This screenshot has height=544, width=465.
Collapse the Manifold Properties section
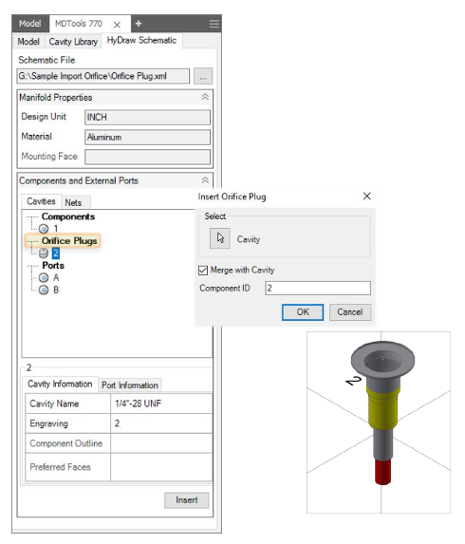[x=205, y=97]
